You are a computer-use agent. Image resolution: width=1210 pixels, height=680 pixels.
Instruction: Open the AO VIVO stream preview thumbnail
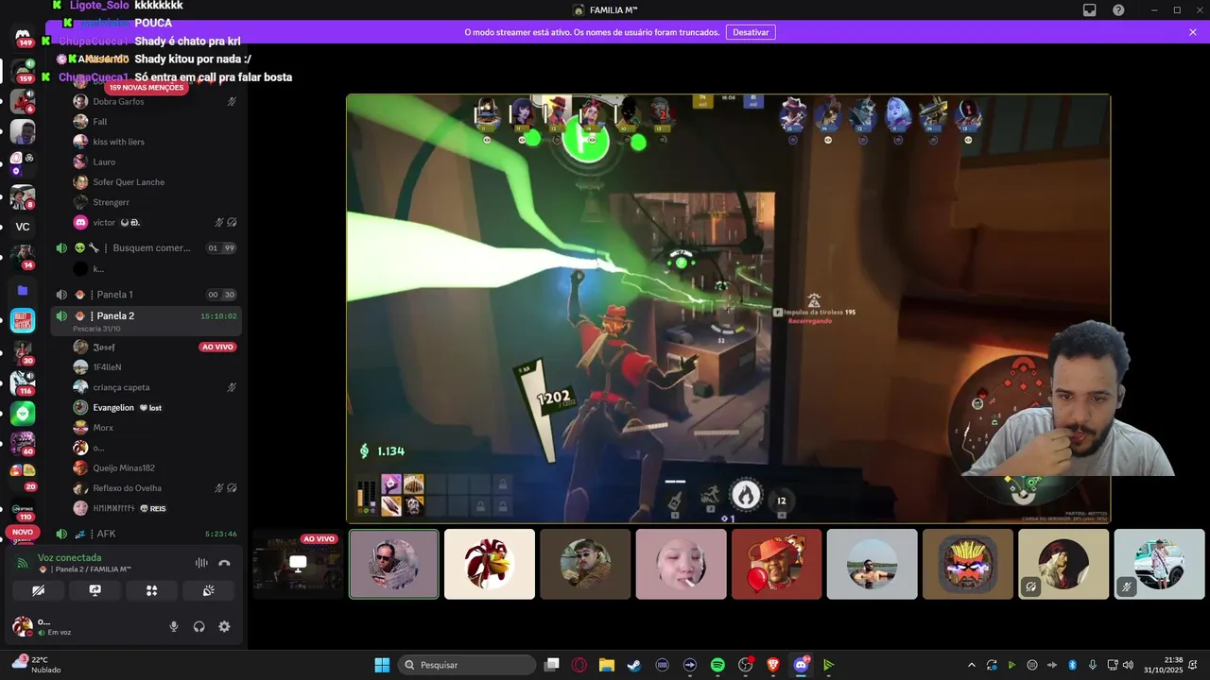click(x=298, y=565)
